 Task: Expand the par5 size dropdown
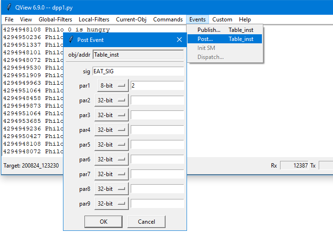pyautogui.click(x=113, y=145)
